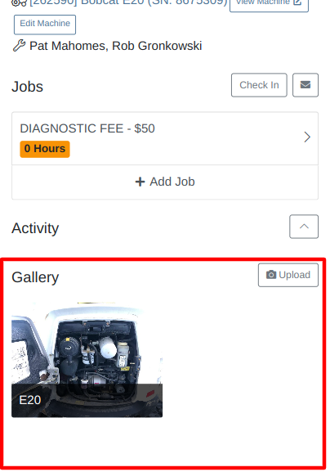
Task: Click the E20 caption on the photo
Action: (x=30, y=400)
